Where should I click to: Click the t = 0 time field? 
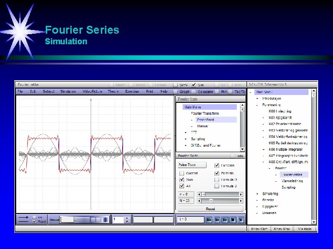click(x=191, y=219)
